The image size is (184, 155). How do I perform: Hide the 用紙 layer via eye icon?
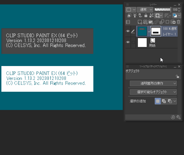128,42
